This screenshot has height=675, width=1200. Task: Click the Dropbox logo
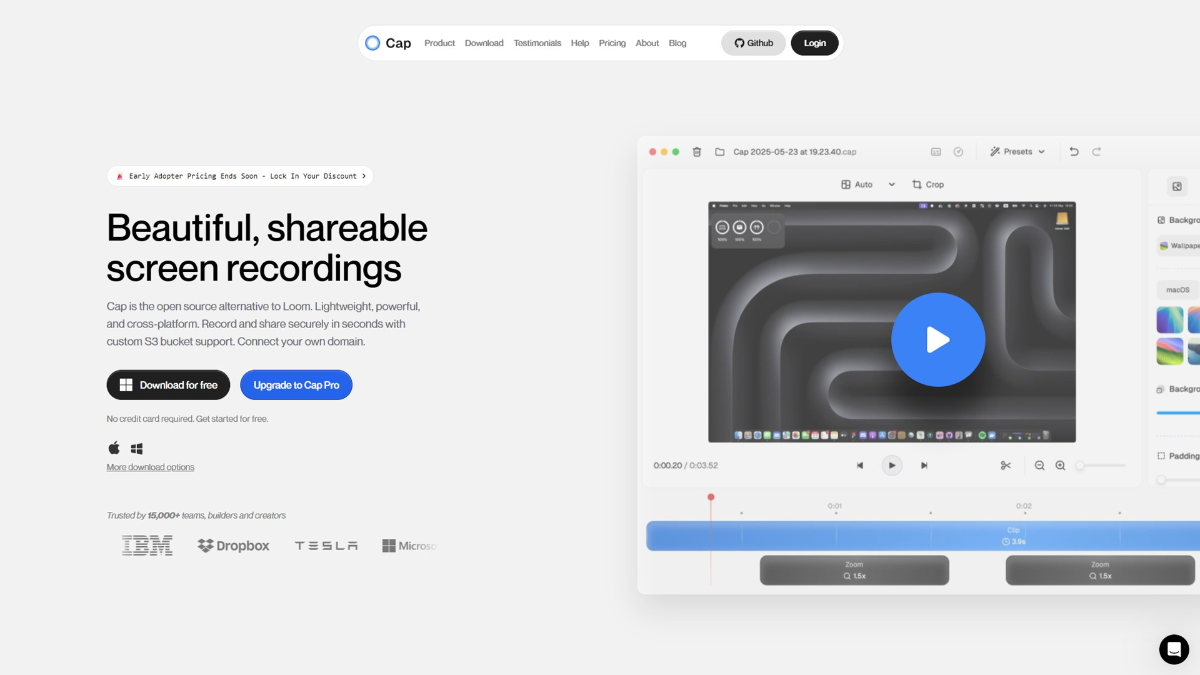pyautogui.click(x=233, y=546)
